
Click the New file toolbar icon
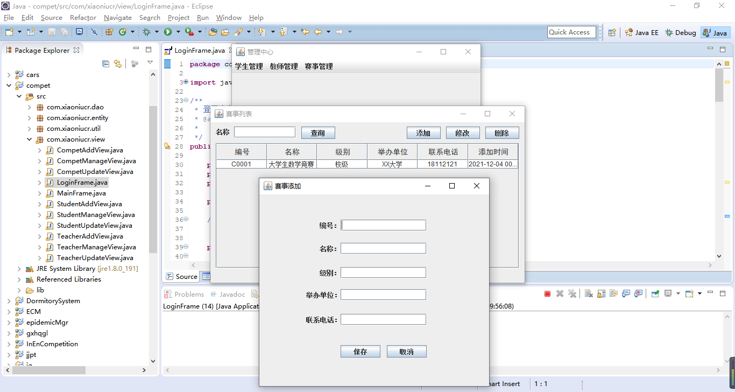(9, 32)
